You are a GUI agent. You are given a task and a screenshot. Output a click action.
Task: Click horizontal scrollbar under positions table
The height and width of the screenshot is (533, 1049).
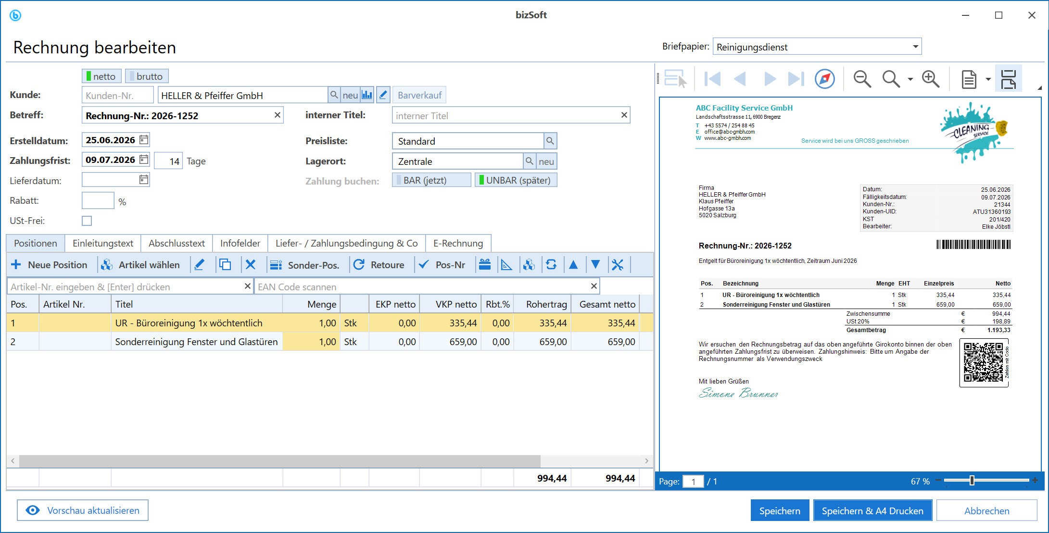(280, 461)
